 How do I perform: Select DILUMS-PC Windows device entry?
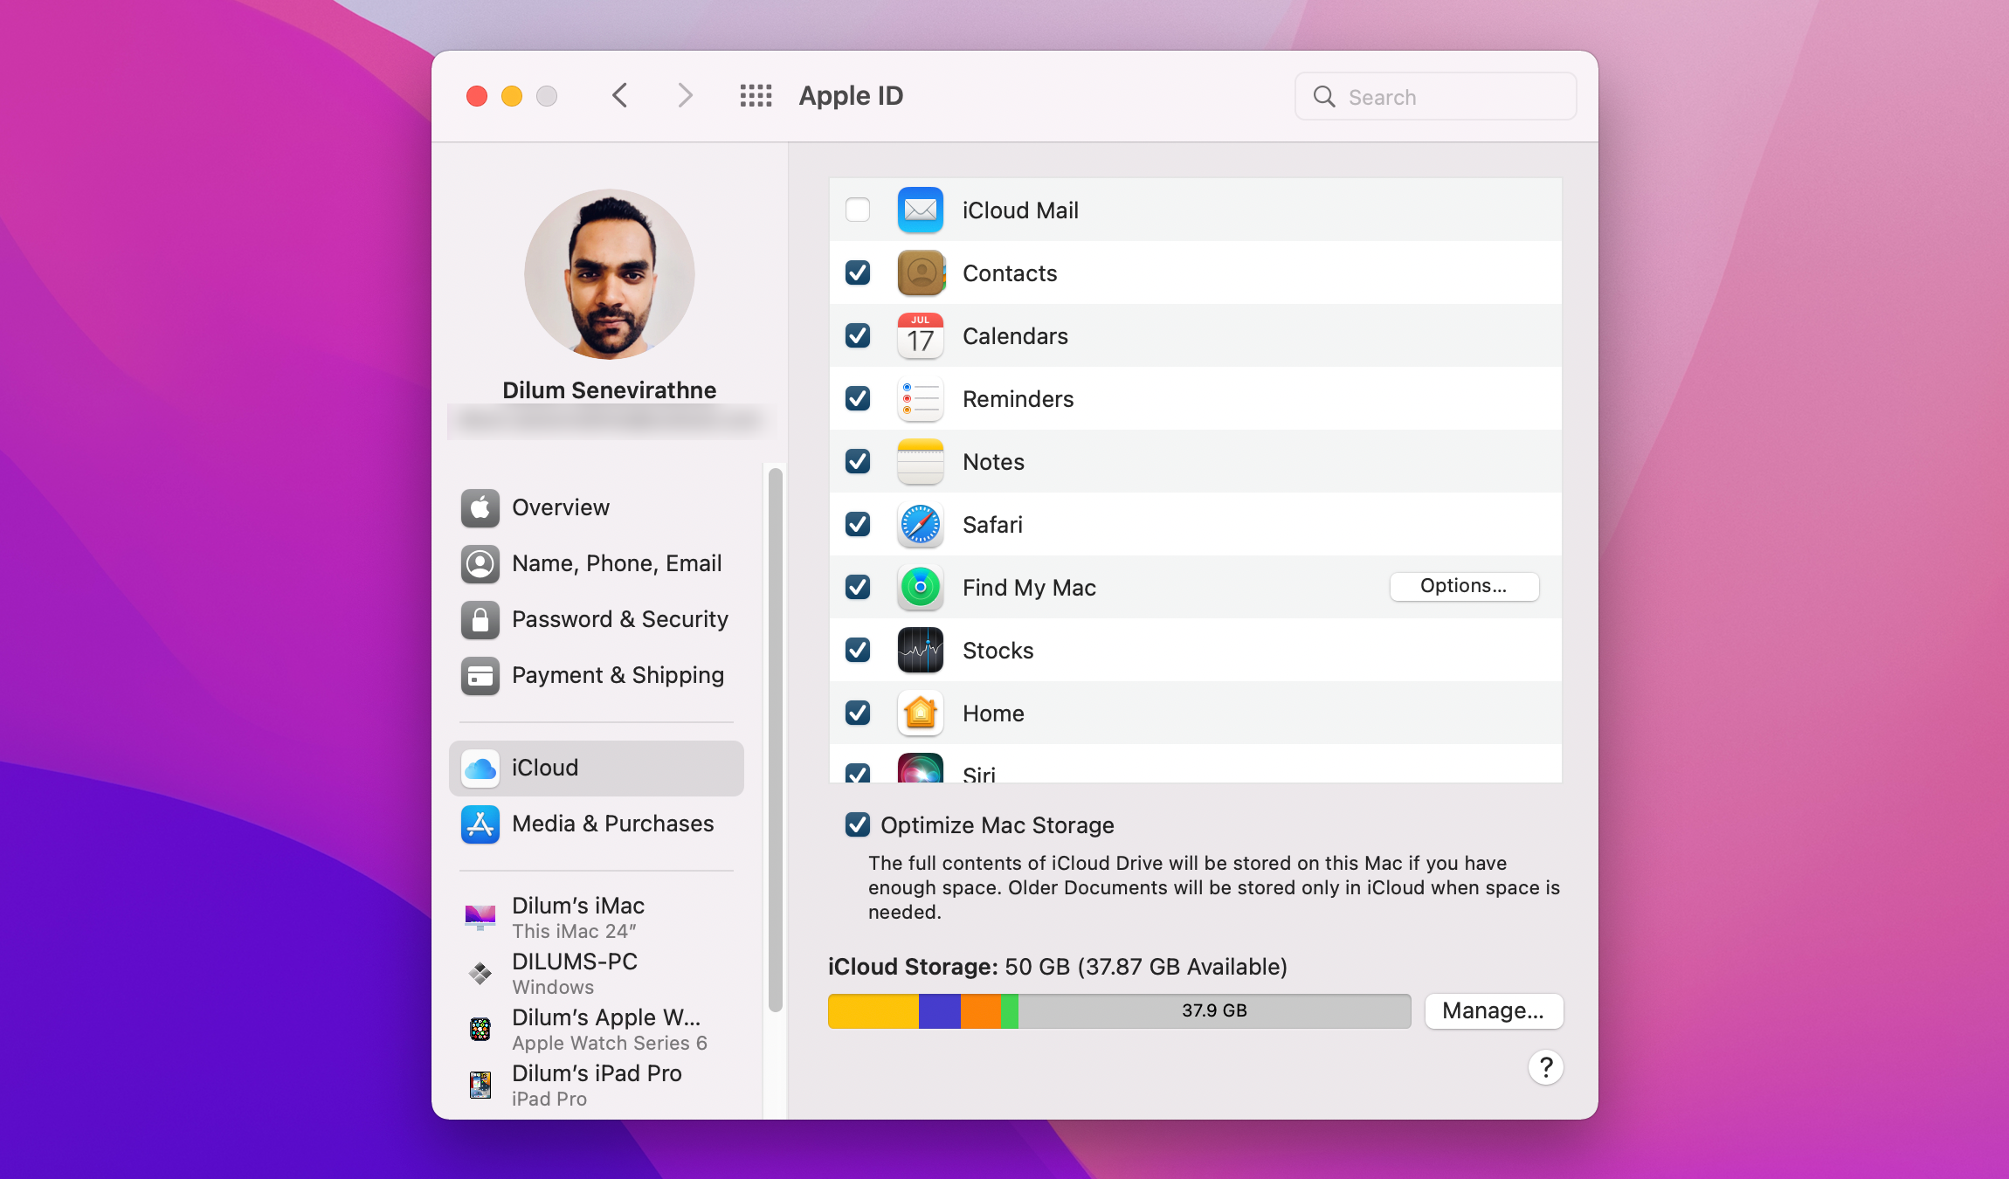[x=597, y=973]
